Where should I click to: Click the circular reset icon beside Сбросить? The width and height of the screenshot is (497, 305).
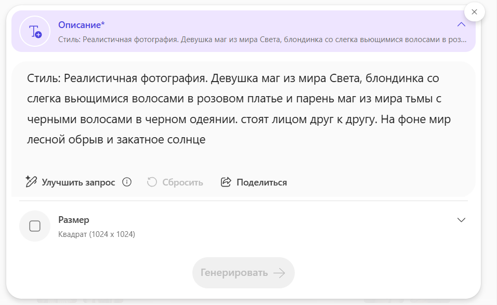click(151, 182)
